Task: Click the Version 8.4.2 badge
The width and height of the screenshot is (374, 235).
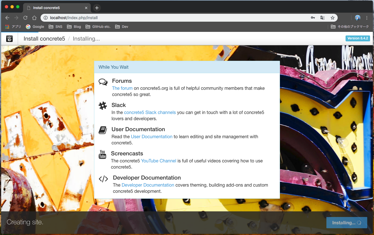Action: point(358,38)
